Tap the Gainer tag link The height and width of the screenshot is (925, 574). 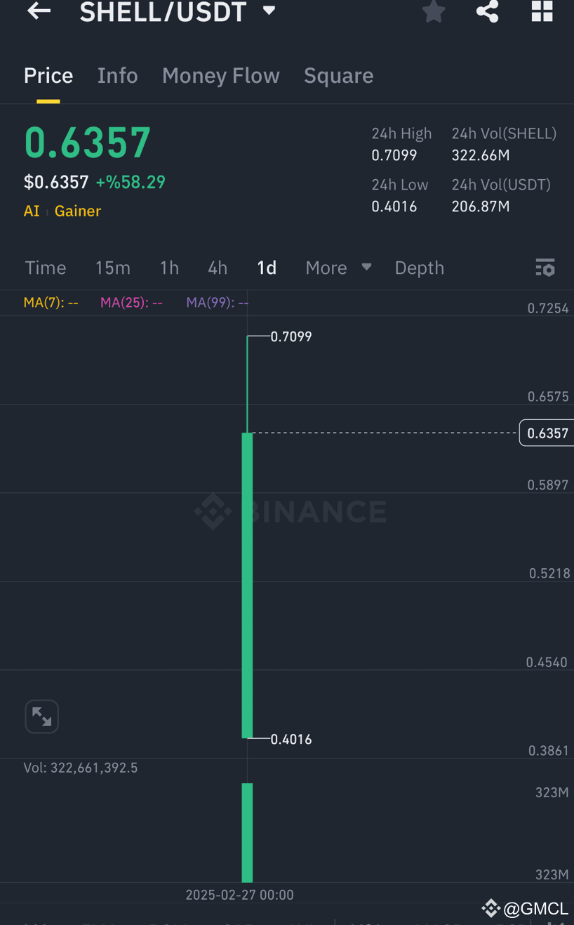[78, 211]
